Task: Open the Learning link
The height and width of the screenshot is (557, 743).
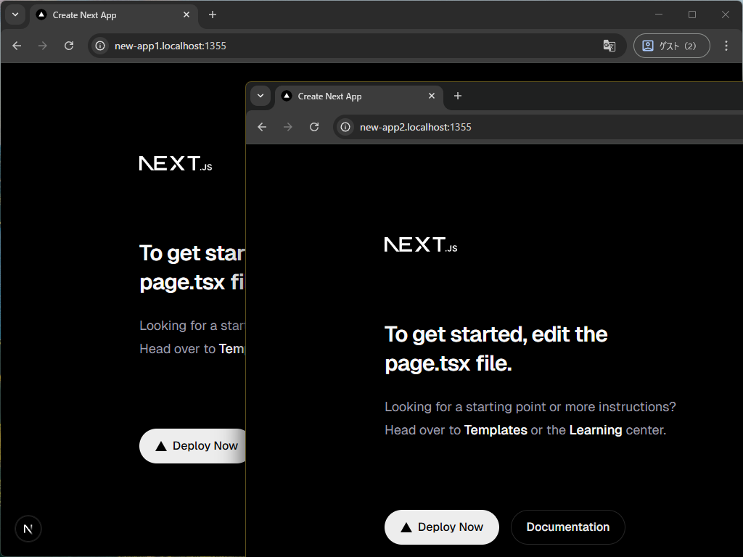Action: click(596, 430)
